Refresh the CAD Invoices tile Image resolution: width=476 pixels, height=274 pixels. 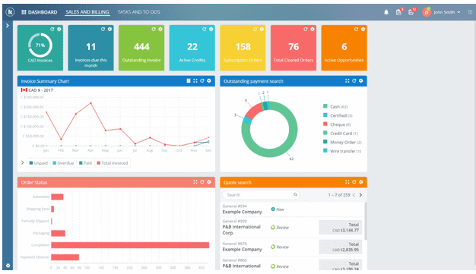(x=52, y=29)
